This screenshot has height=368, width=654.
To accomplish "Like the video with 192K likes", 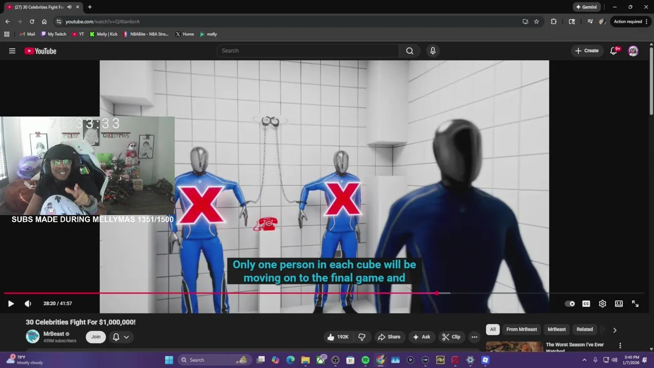I will 338,337.
